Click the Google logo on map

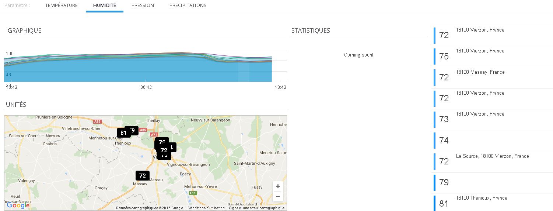point(18,205)
